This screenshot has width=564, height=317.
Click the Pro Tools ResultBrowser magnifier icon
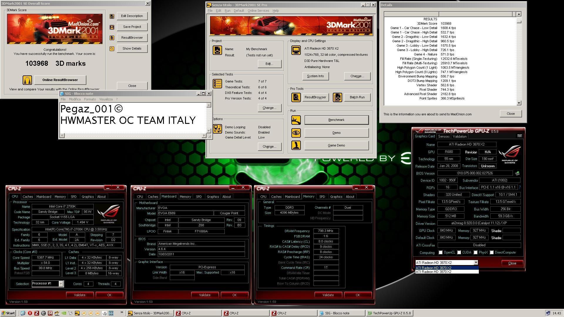[296, 97]
